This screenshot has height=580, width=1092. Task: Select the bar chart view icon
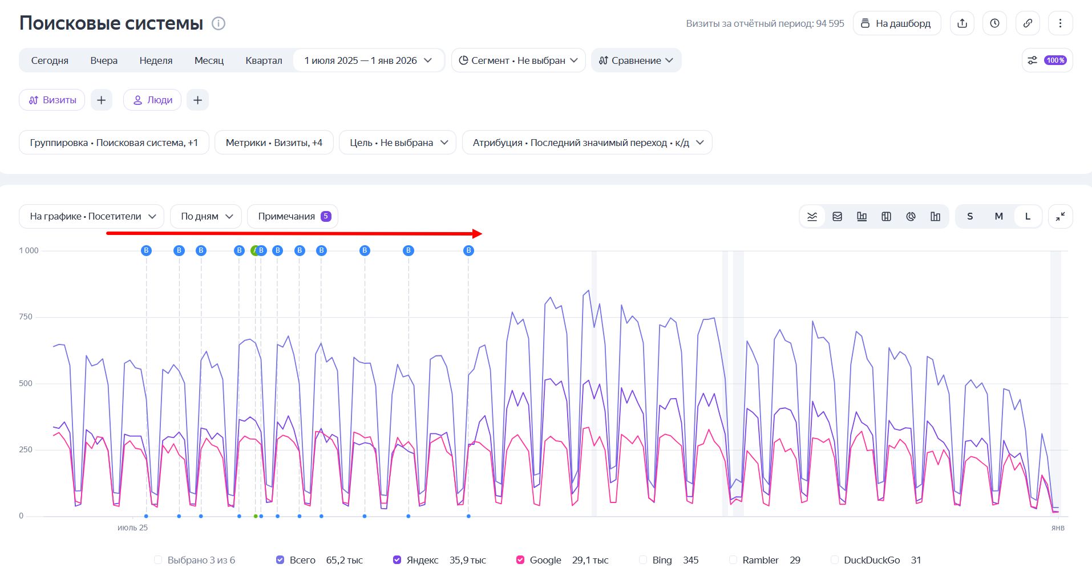coord(862,217)
